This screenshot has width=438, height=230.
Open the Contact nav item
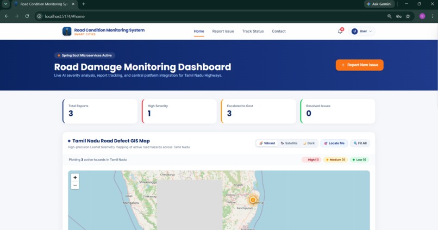279,32
